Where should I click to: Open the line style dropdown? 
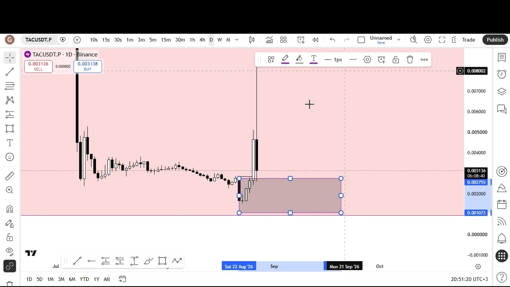coord(353,60)
